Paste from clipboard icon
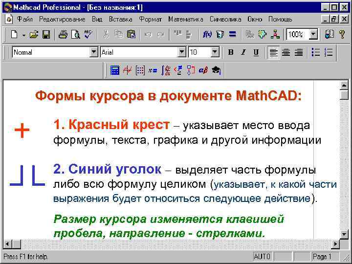 [131, 35]
